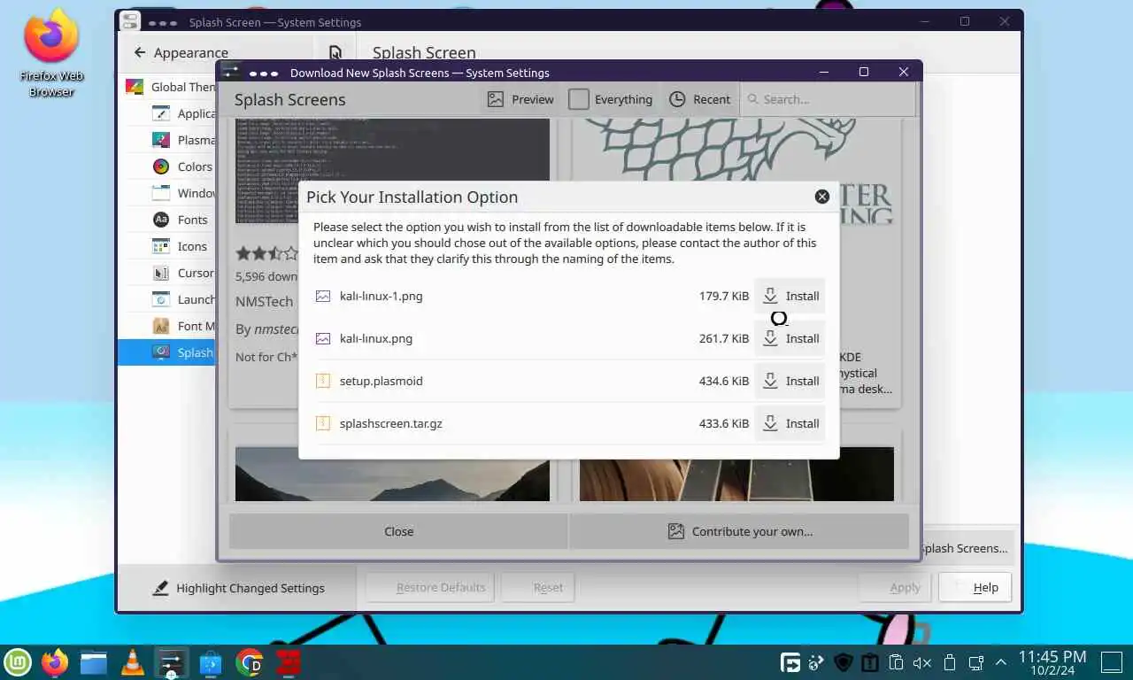Open Firefox Web Browser desktop icon

coord(51,53)
